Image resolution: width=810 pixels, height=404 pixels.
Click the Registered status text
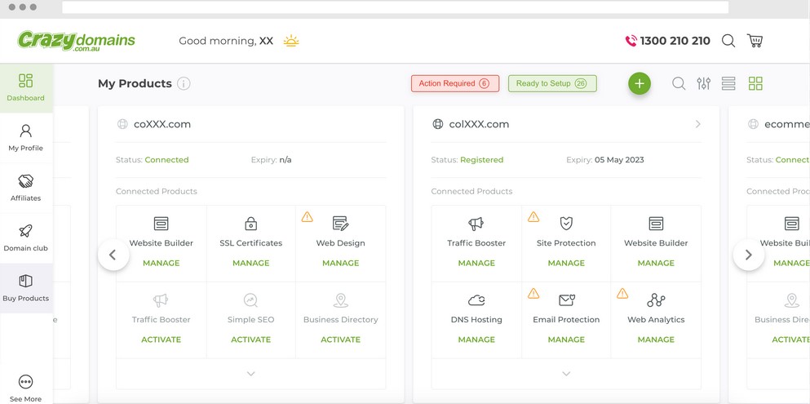click(481, 160)
